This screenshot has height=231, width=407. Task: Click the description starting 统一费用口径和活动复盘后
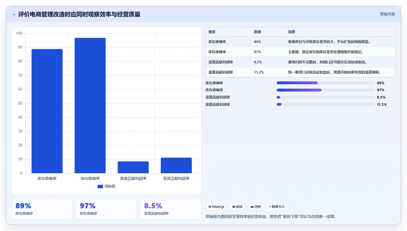pyautogui.click(x=334, y=72)
